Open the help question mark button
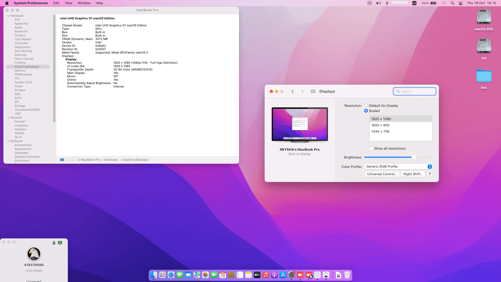Image resolution: width=501 pixels, height=282 pixels. click(430, 174)
